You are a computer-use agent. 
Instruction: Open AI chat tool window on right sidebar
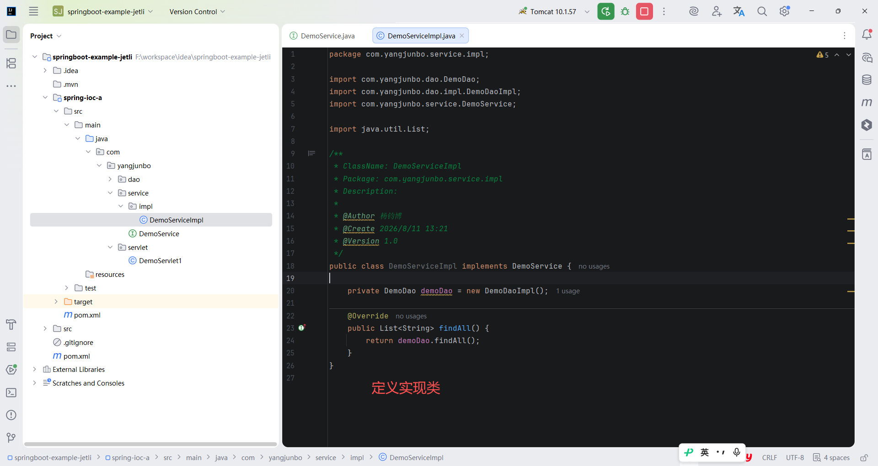click(867, 58)
